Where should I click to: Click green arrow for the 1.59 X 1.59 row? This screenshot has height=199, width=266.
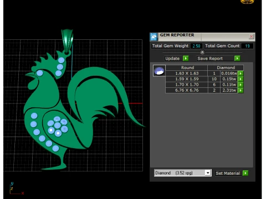241,79
